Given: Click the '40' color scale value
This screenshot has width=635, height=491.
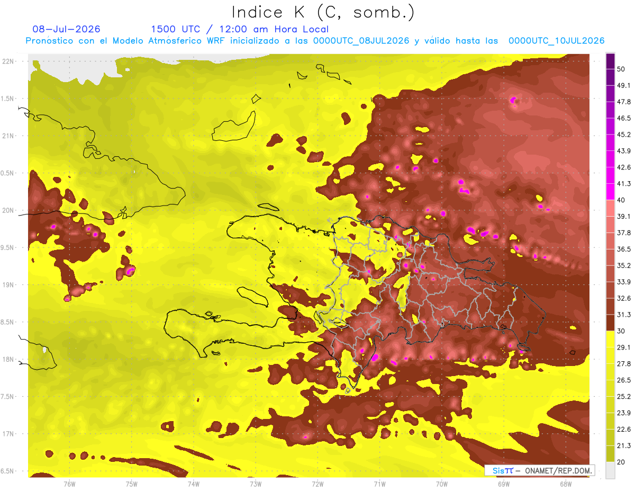Looking at the screenshot, I should pyautogui.click(x=621, y=200).
